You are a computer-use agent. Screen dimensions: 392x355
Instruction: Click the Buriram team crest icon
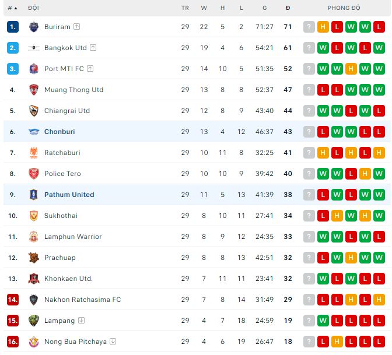(34, 27)
